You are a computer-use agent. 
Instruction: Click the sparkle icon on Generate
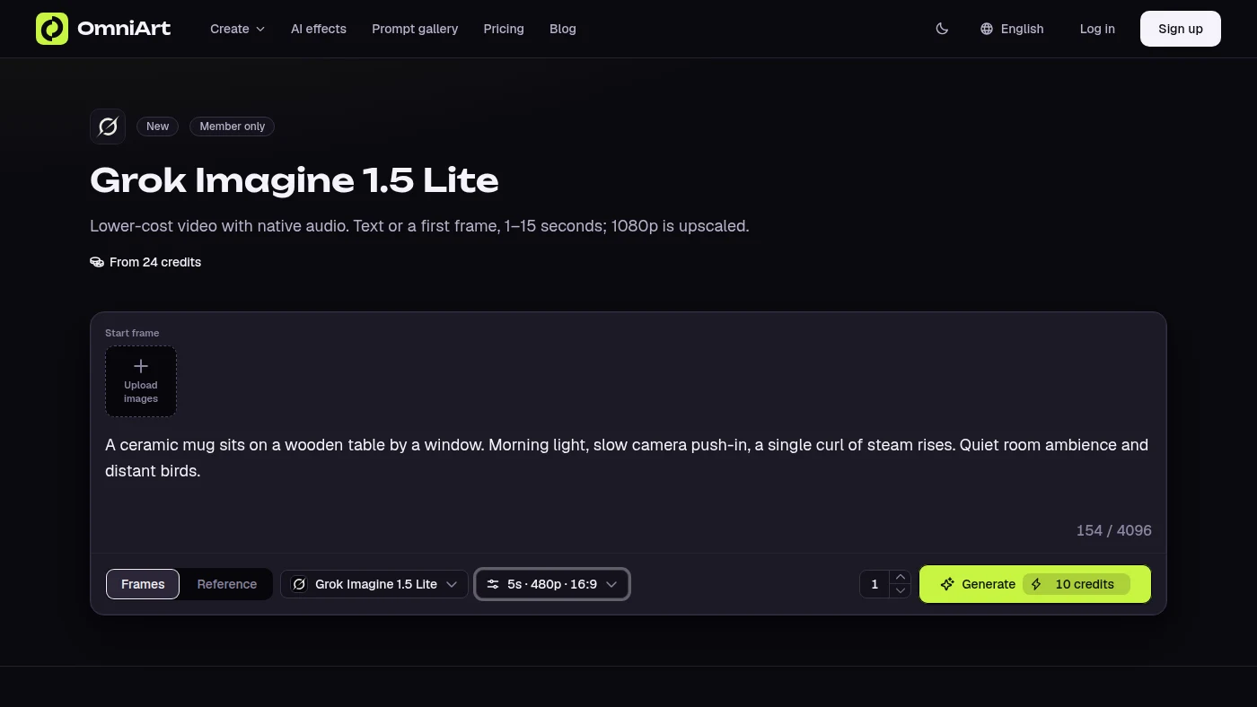(947, 584)
